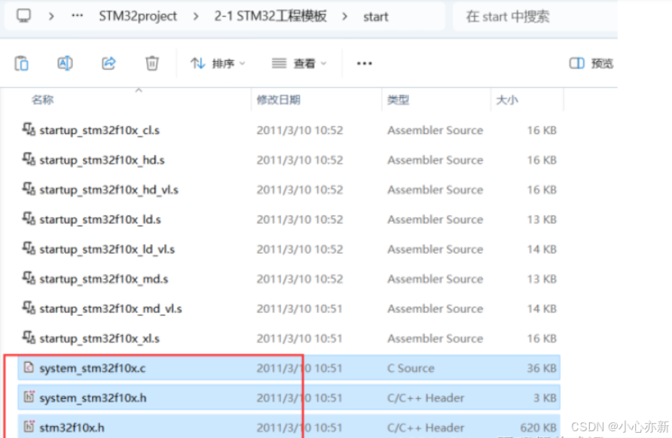Click the rename icon in toolbar
Screen dimensions: 672x438
click(x=65, y=63)
